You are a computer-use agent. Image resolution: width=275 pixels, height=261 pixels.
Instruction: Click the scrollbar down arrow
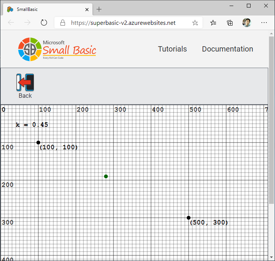[272, 257]
